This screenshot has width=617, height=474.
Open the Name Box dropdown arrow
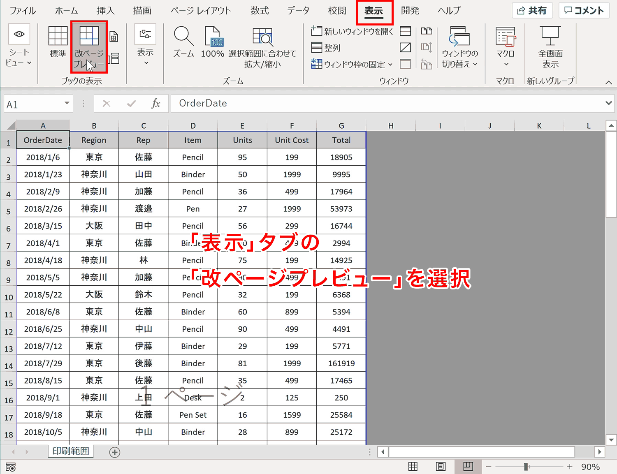(x=67, y=103)
